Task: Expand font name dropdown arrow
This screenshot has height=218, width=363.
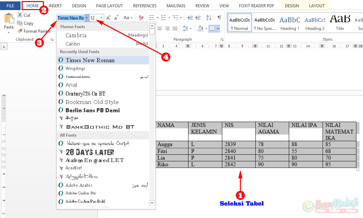Action: [87, 18]
